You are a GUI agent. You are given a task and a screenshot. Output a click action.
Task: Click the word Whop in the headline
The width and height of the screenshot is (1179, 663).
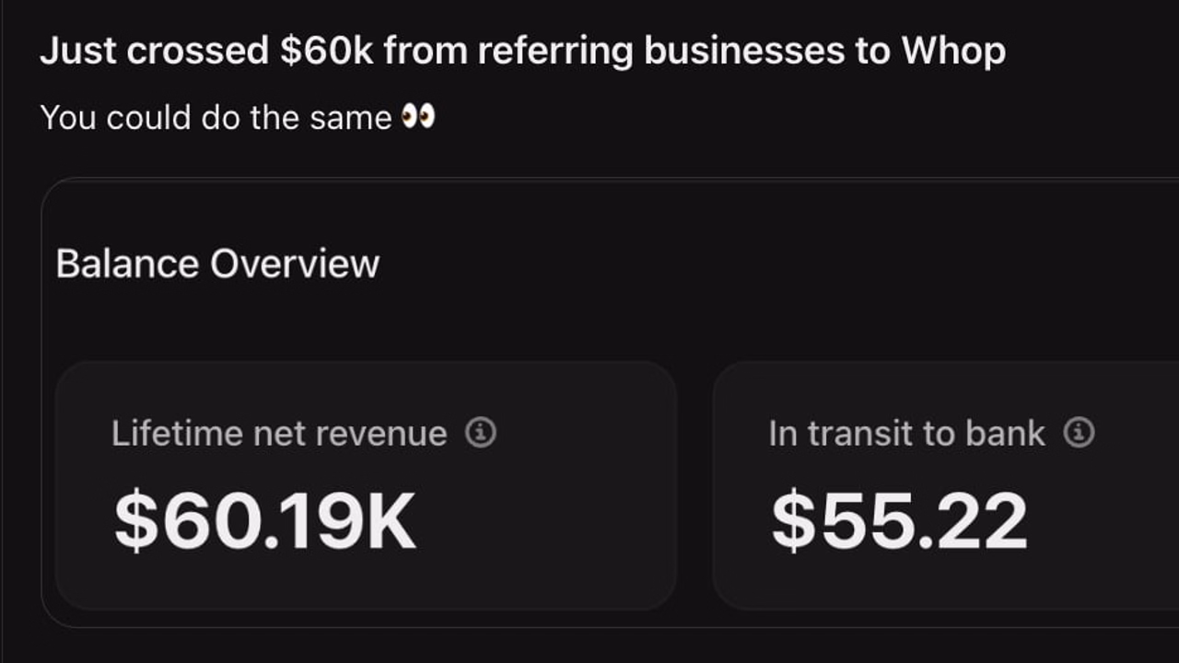click(953, 52)
